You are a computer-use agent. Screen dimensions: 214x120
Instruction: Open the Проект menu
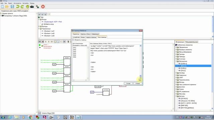pos(10,3)
